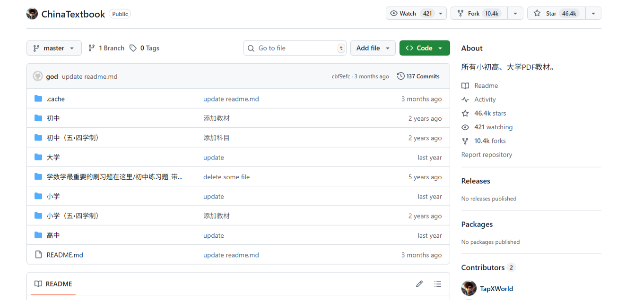Open the 初中（五•四学制）folder
This screenshot has width=617, height=300.
point(73,138)
